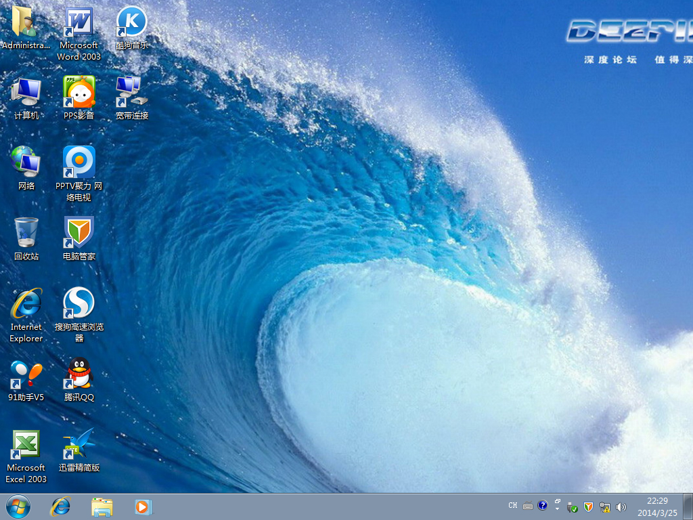Launch Microsoft Word 2003
The image size is (693, 520).
[78, 24]
